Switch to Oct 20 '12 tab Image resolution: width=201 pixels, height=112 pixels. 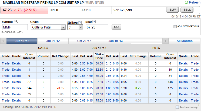[x=84, y=41]
